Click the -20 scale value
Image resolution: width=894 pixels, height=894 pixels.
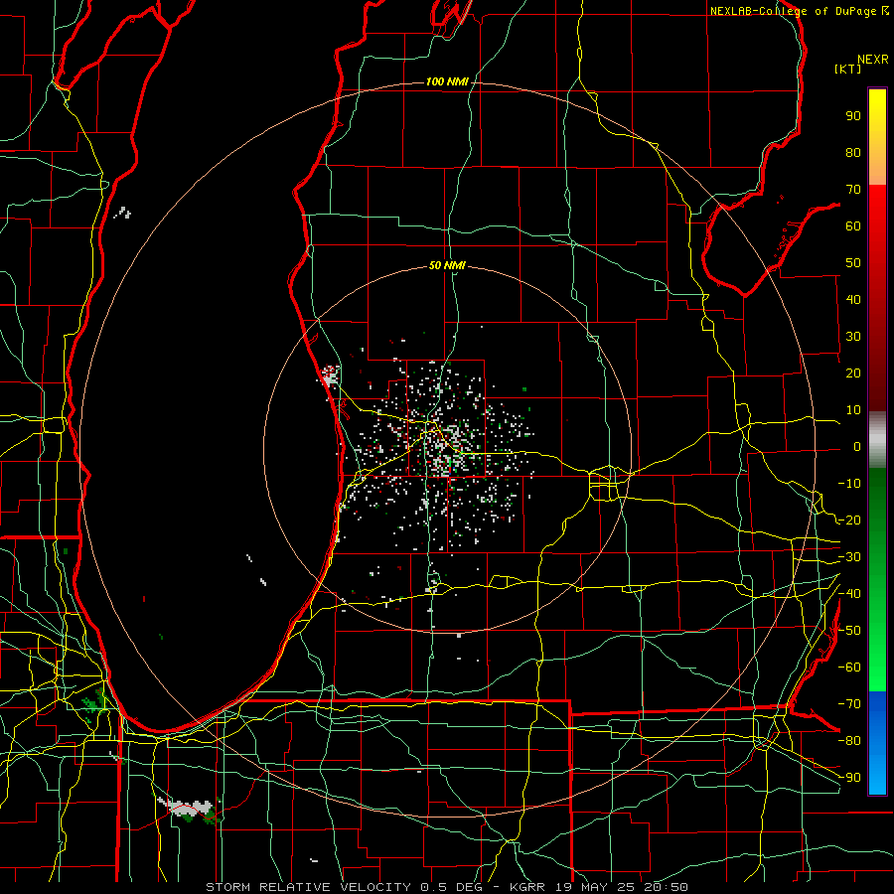point(849,521)
